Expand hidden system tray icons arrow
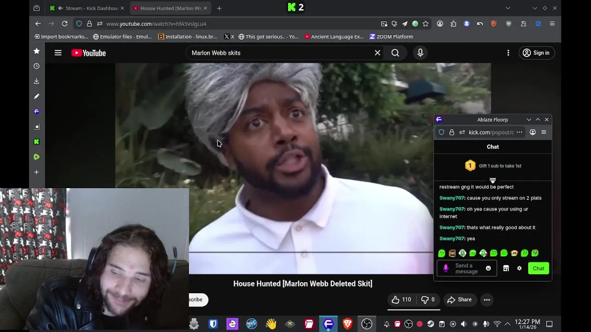 507,324
